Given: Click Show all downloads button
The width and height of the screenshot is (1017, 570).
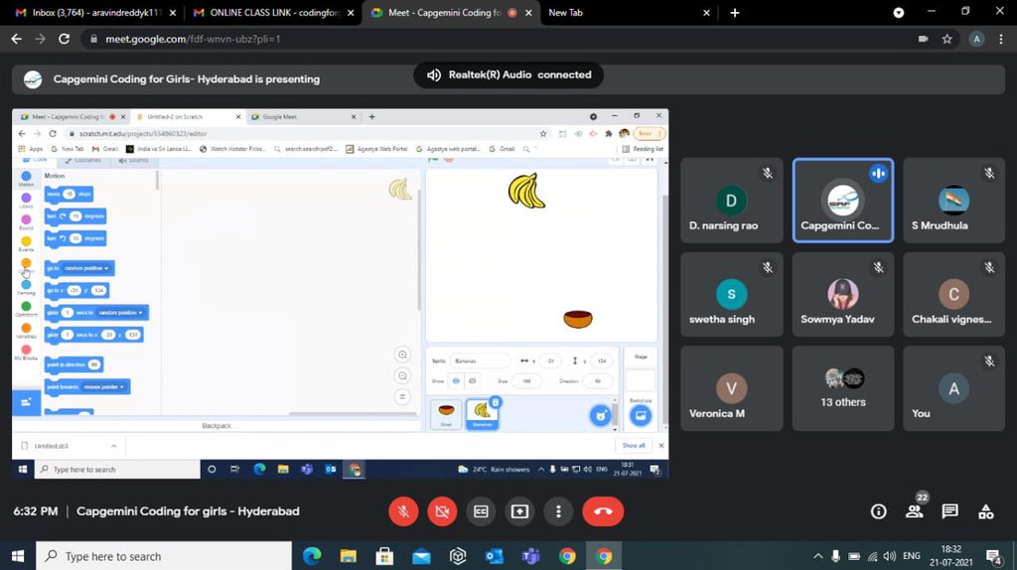Looking at the screenshot, I should point(634,446).
